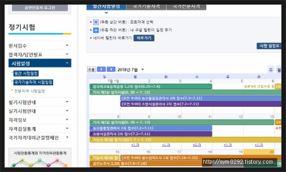
Task: Expand the 자격정보 menu
Action: 40,120
